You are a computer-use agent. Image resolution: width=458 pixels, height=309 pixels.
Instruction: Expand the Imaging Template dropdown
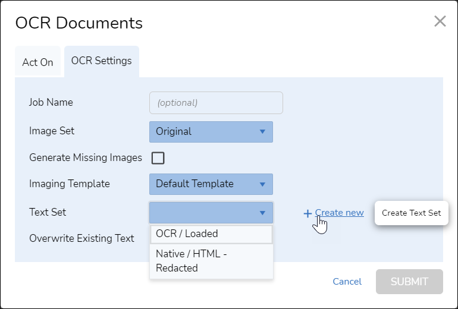pos(211,184)
